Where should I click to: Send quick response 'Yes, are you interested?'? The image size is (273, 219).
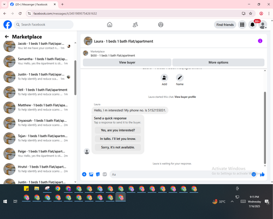click(118, 130)
